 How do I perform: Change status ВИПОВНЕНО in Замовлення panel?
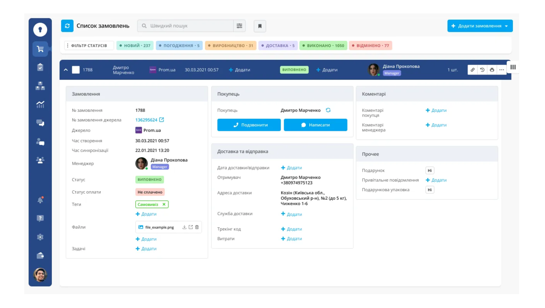pyautogui.click(x=149, y=180)
